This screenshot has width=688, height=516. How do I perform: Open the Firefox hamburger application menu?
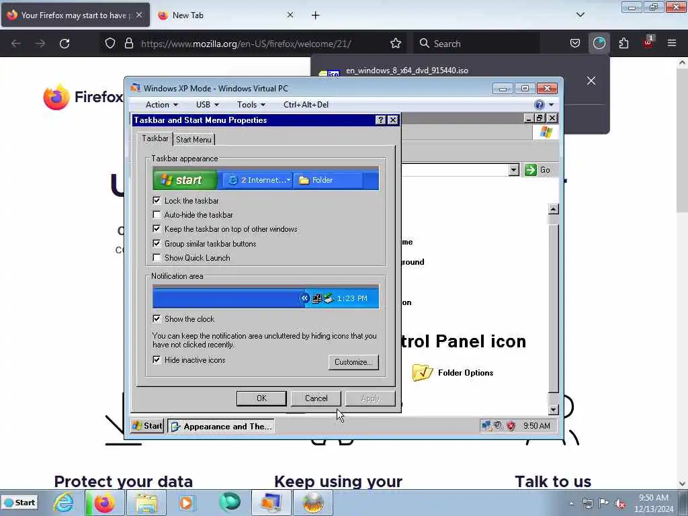pyautogui.click(x=671, y=43)
